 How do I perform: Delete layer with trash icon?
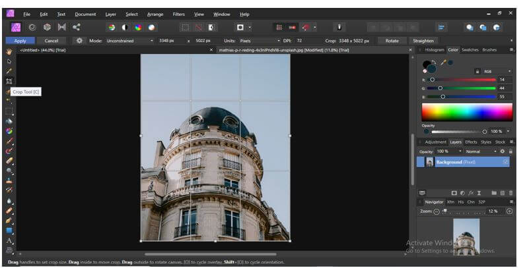(510, 193)
